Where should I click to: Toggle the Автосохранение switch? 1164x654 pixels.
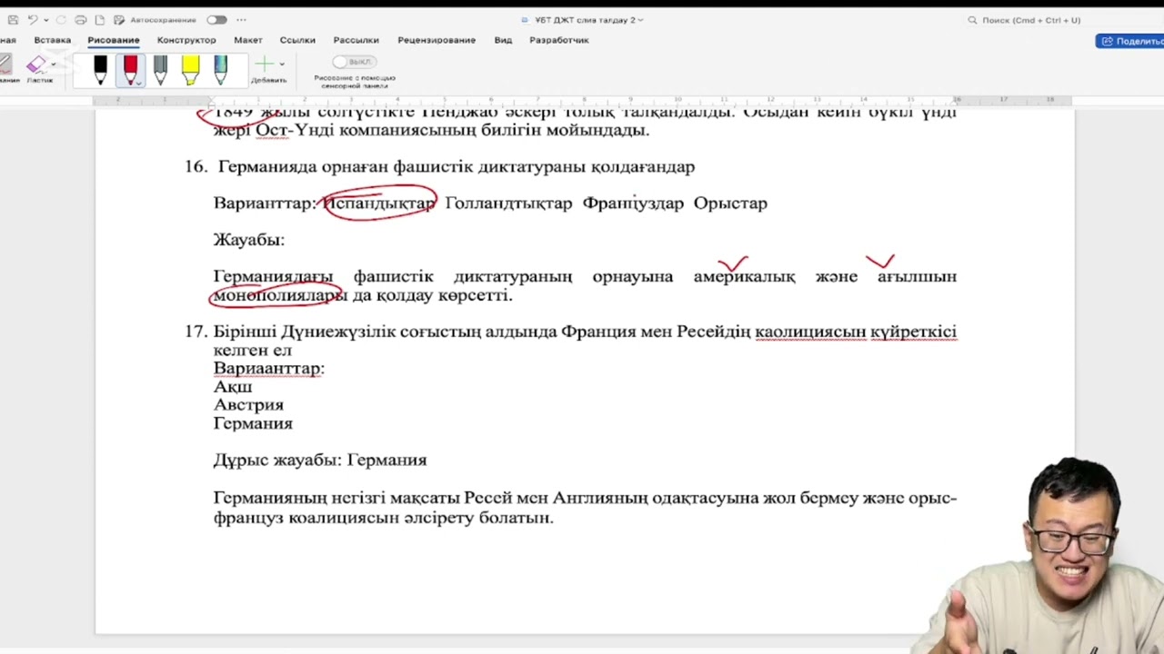tap(216, 20)
